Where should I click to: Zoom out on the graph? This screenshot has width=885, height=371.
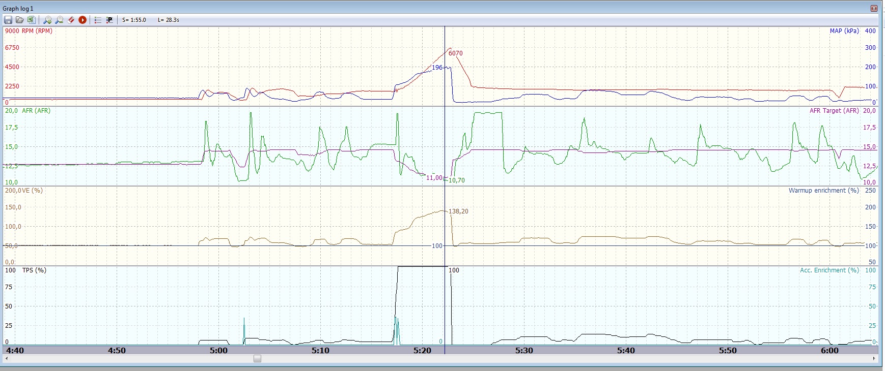[59, 20]
